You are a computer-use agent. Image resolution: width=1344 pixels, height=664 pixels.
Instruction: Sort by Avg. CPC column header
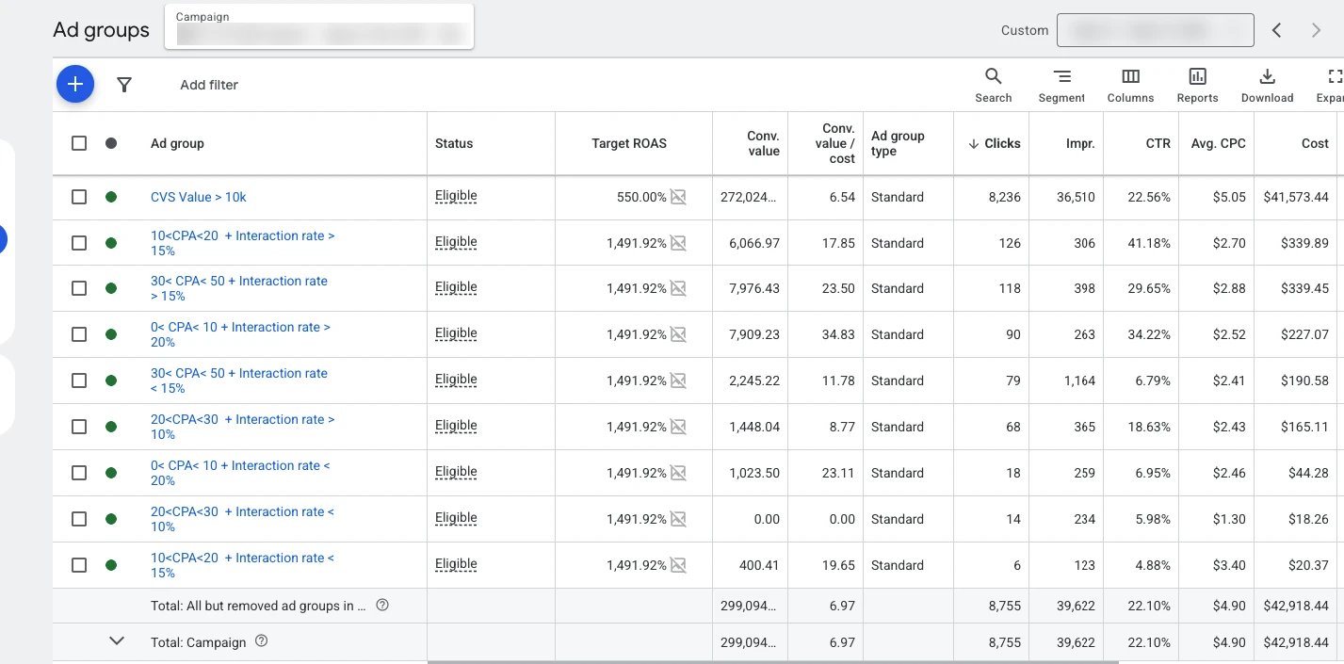click(x=1218, y=143)
